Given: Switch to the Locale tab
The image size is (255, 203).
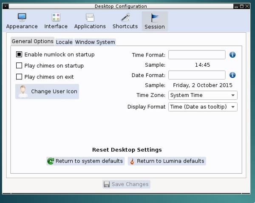Looking at the screenshot, I should [64, 42].
